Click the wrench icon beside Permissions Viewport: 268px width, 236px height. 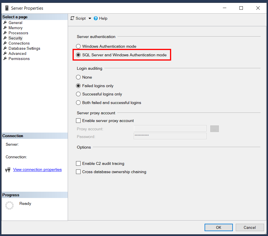(x=5, y=59)
